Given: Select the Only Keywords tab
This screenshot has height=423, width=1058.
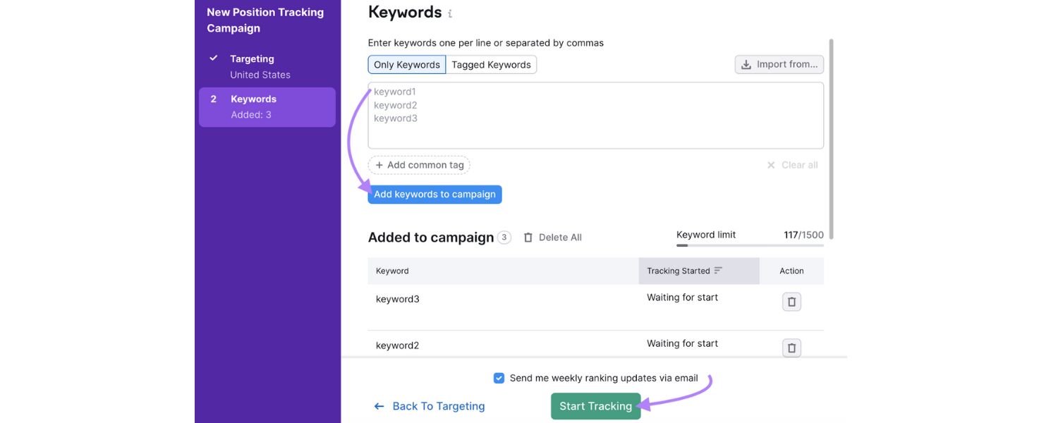Looking at the screenshot, I should [406, 64].
